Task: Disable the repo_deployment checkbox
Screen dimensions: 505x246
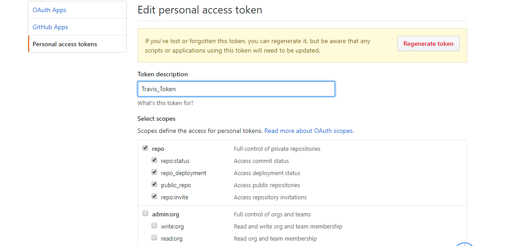Action: 154,172
